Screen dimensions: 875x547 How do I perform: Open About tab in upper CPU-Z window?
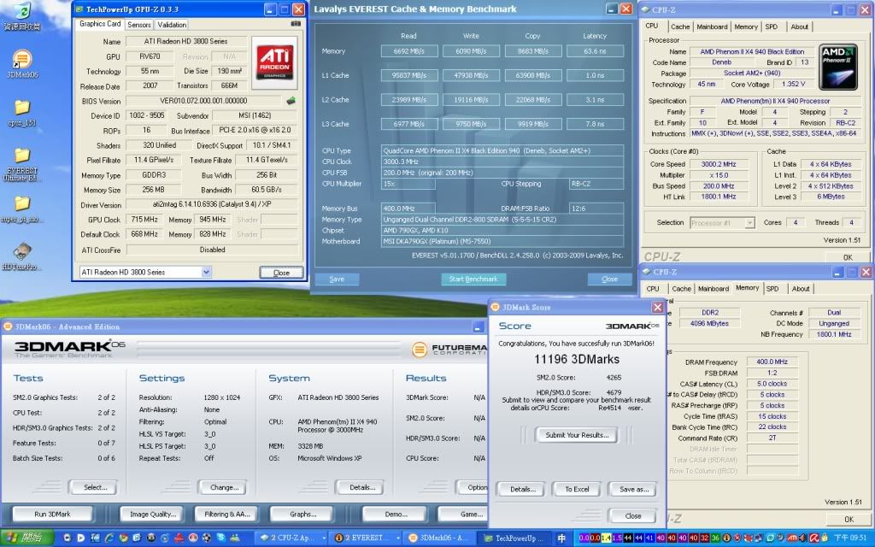(x=799, y=26)
